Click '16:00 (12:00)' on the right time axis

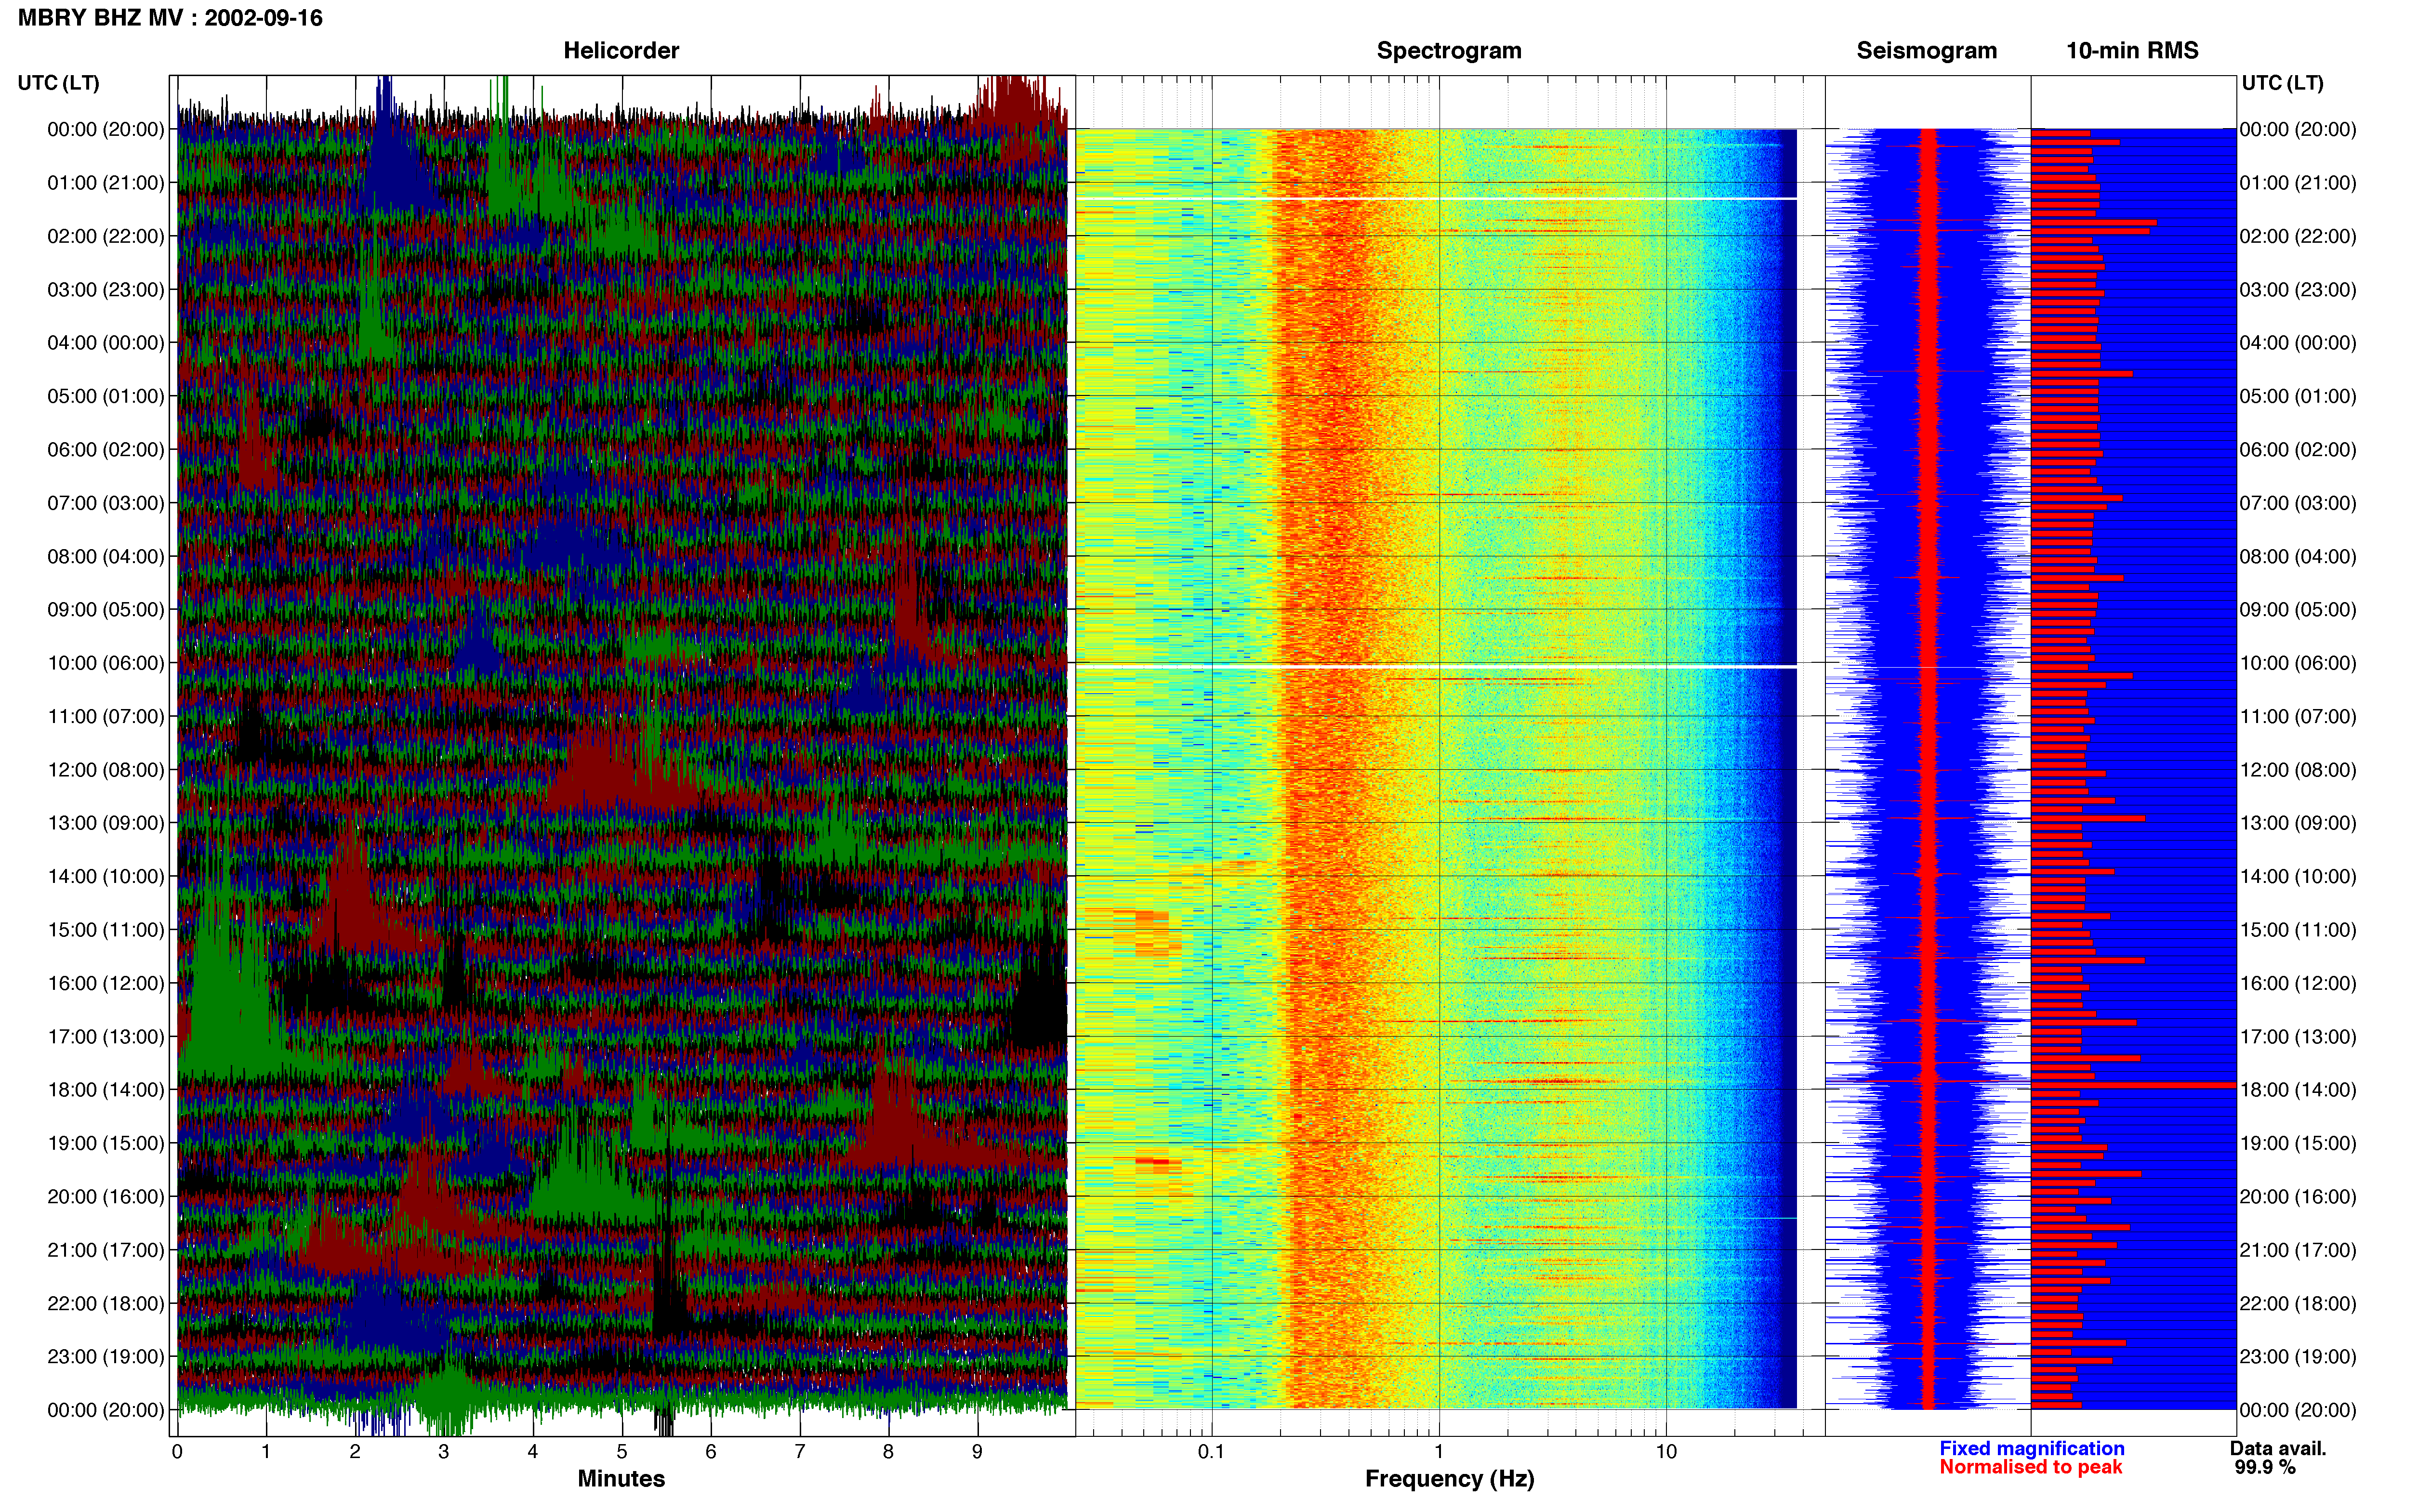click(2298, 983)
